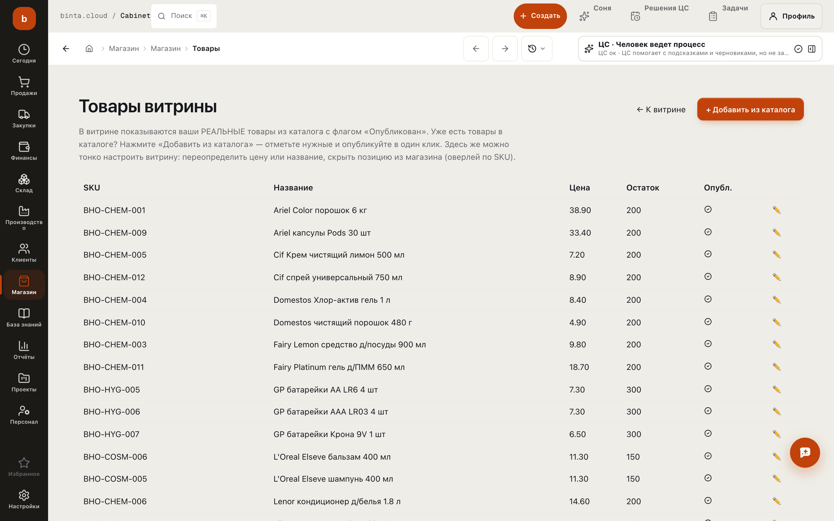
Task: Toggle published mark for BHO-COSM-005
Action: [x=708, y=478]
